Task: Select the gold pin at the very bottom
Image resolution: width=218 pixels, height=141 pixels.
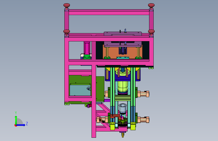Action: tap(123, 135)
